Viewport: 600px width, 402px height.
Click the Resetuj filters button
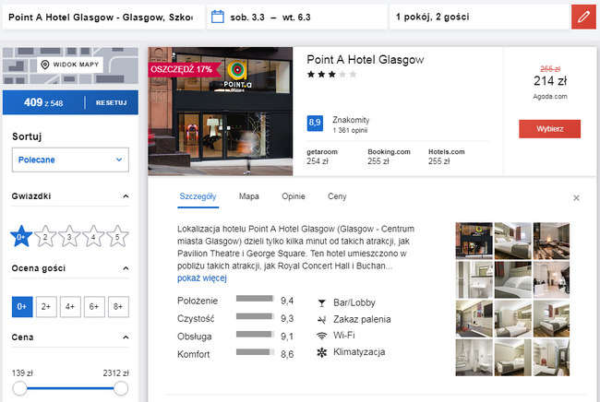[x=111, y=102]
